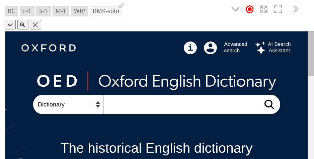Select the WIP tab
This screenshot has width=314, height=159.
(79, 11)
